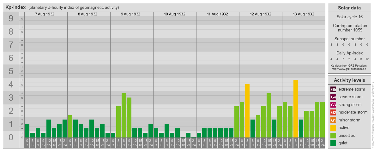Click the 'Kp-index' title text
Screen dimensions: 374x151
[15, 7]
